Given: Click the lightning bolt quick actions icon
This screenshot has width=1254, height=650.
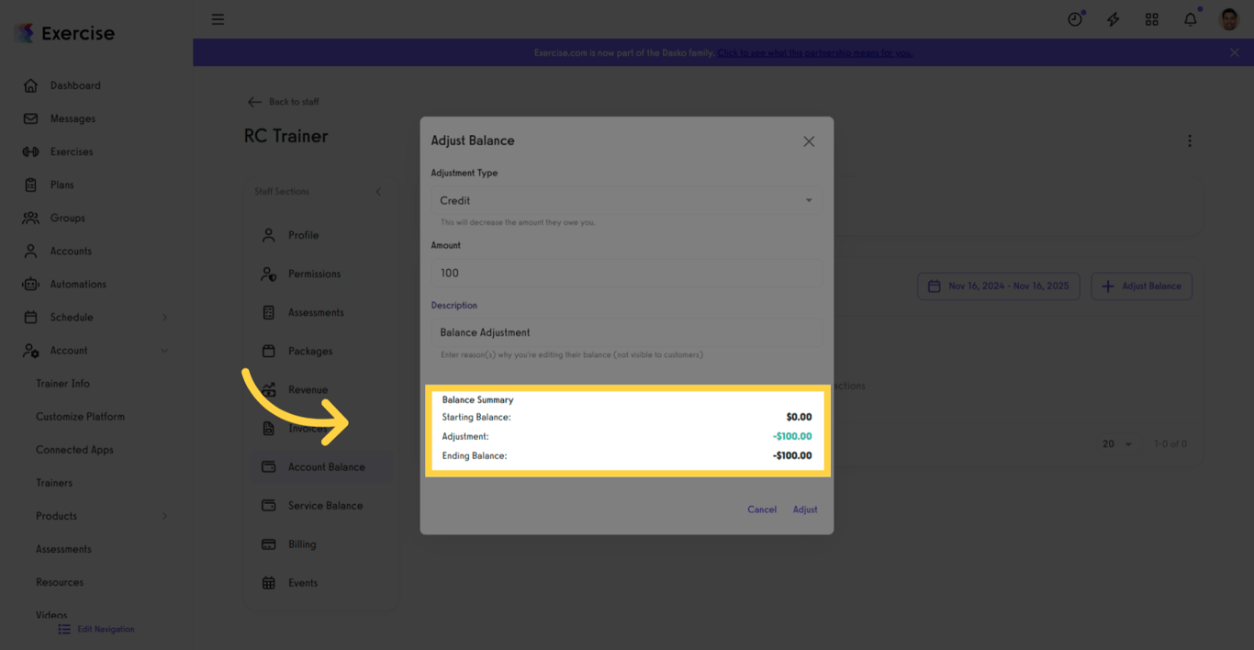Looking at the screenshot, I should [x=1113, y=18].
